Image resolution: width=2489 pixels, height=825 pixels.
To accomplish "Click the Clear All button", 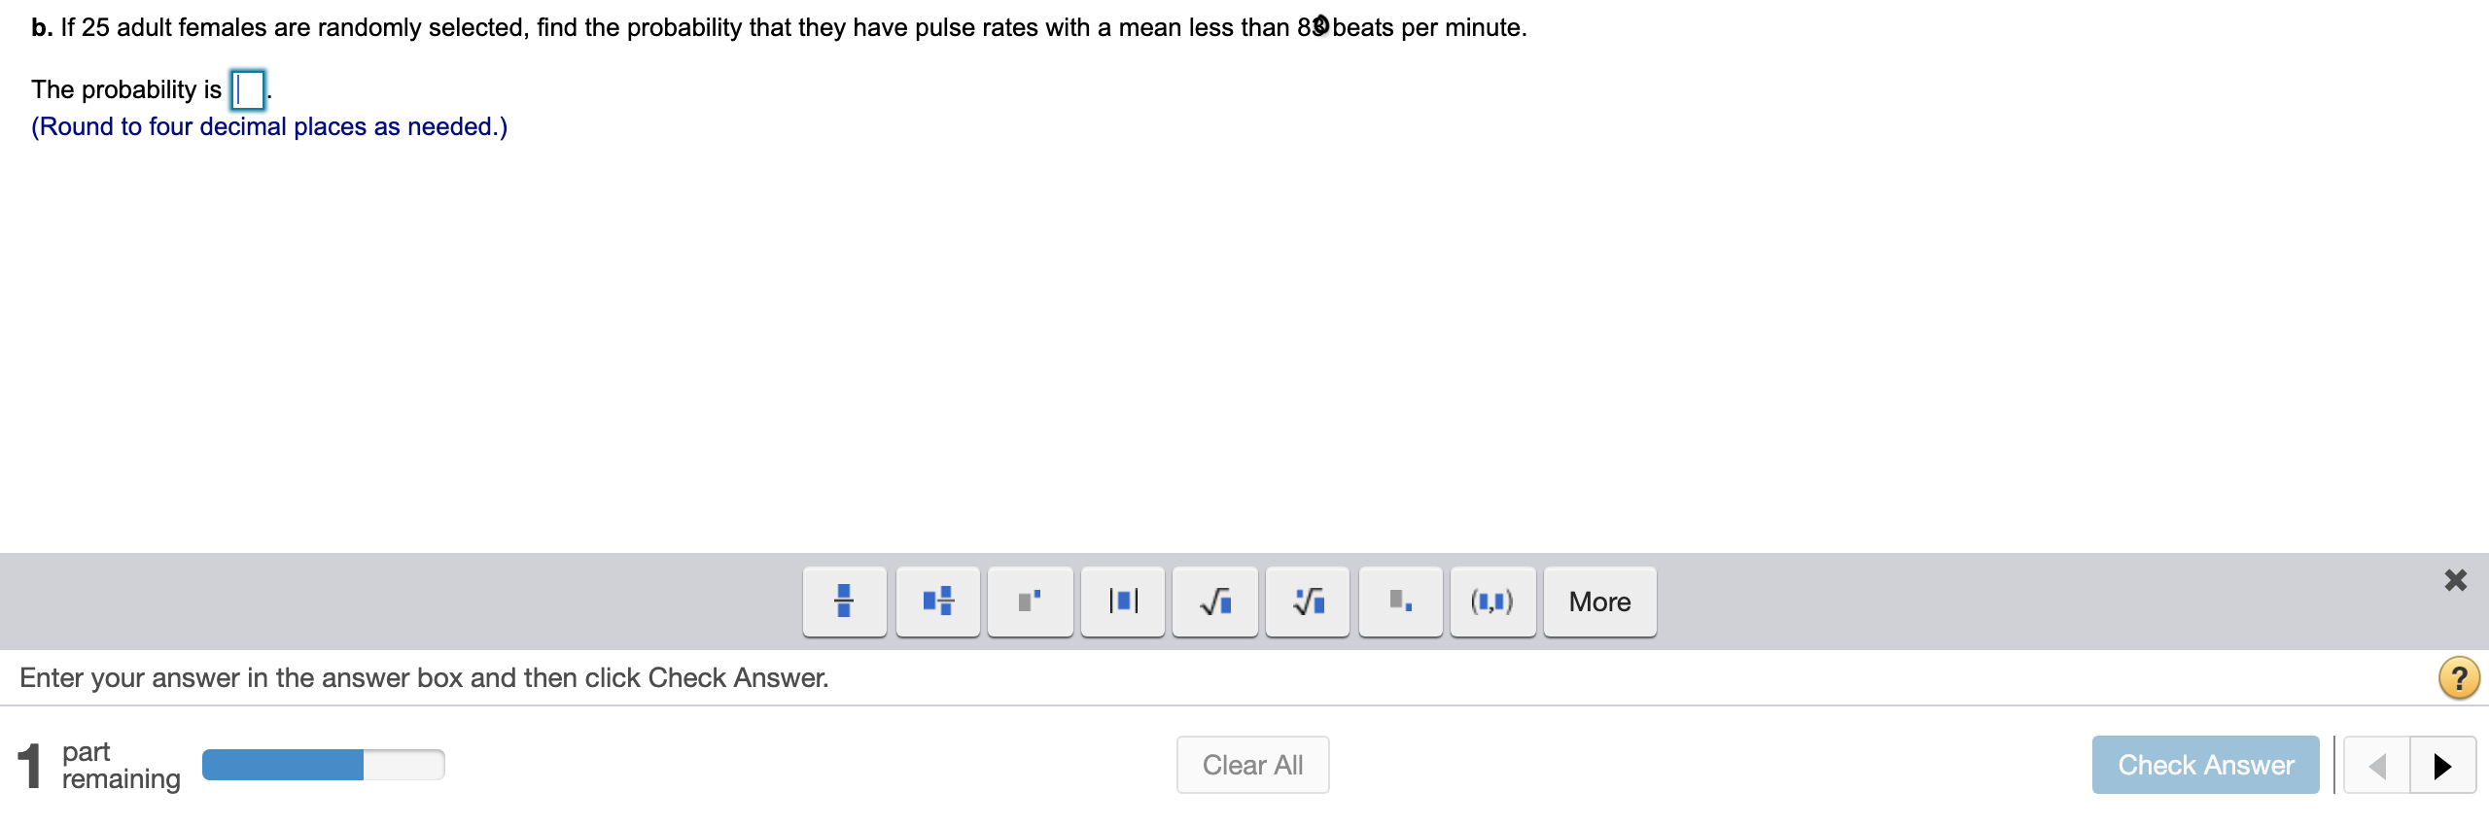I will tap(1252, 765).
